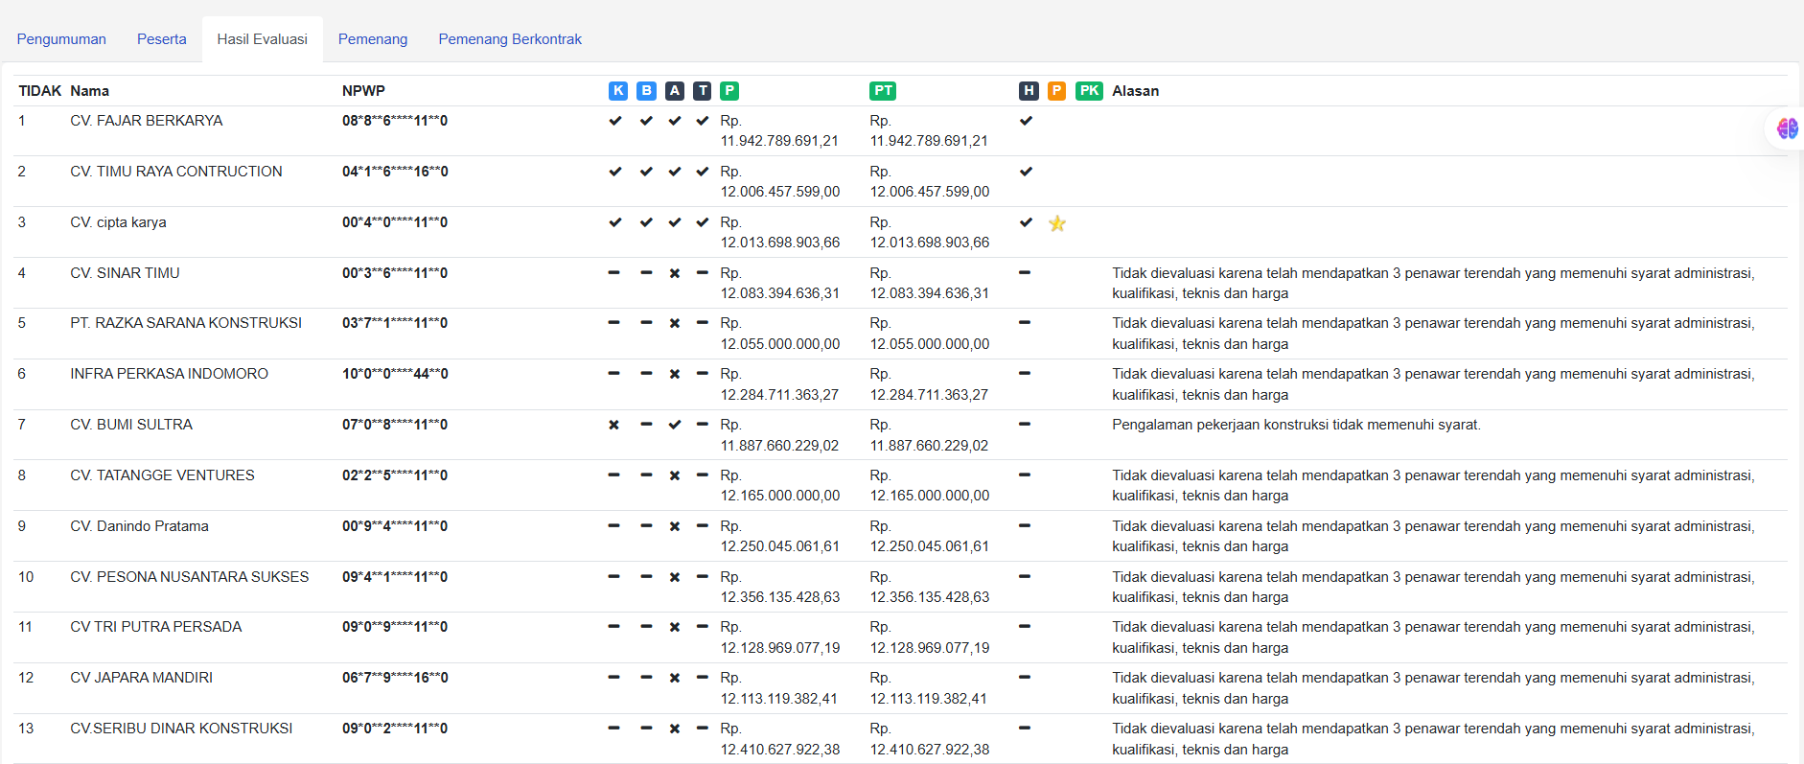Select company name CV. cipta karya

(118, 222)
